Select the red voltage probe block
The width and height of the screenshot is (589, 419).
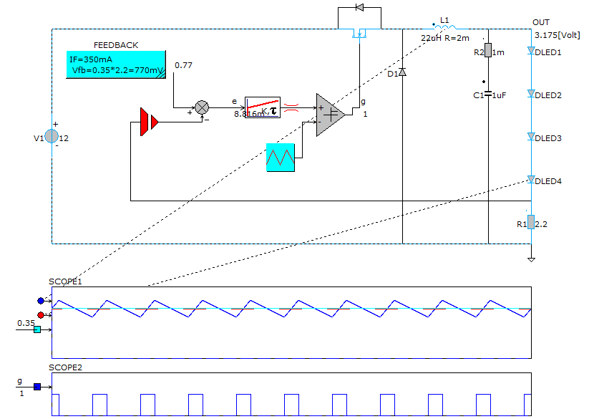coord(149,122)
